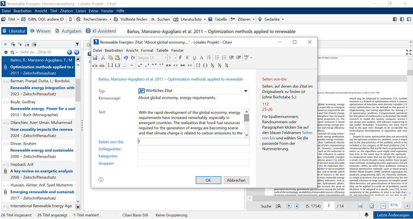Click the notification bell icon
The width and height of the screenshot is (413, 219).
point(367,215)
